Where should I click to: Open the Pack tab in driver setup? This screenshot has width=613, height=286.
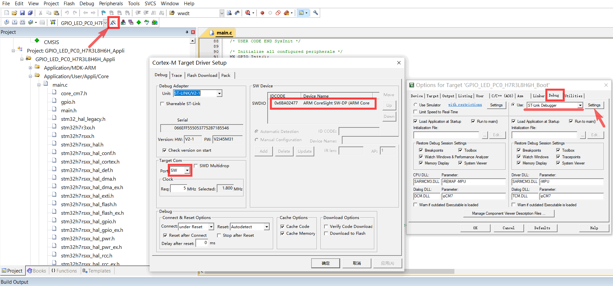pos(226,76)
